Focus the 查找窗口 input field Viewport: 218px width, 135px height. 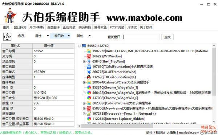point(141,37)
